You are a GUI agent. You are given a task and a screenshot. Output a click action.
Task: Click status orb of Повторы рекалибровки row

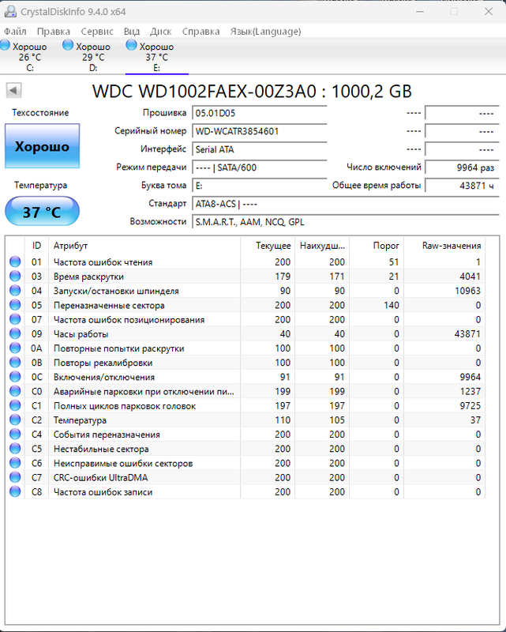coord(15,363)
